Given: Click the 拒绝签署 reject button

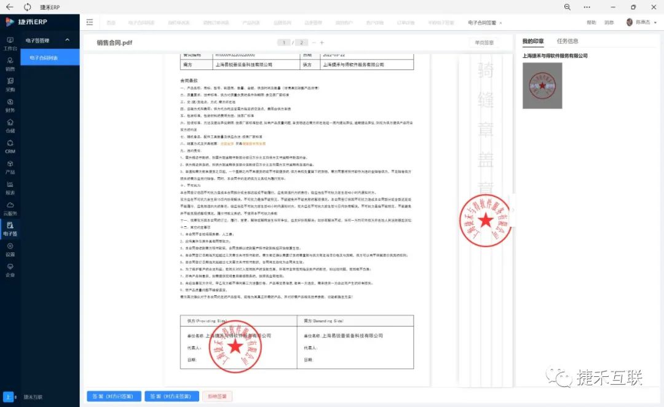Looking at the screenshot, I should click(217, 397).
